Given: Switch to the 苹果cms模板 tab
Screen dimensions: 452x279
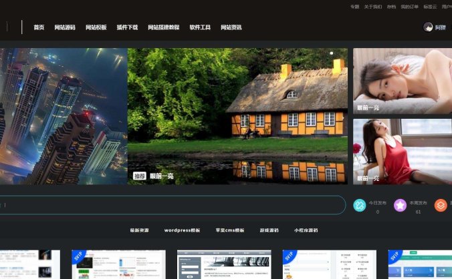Looking at the screenshot, I should pos(229,230).
